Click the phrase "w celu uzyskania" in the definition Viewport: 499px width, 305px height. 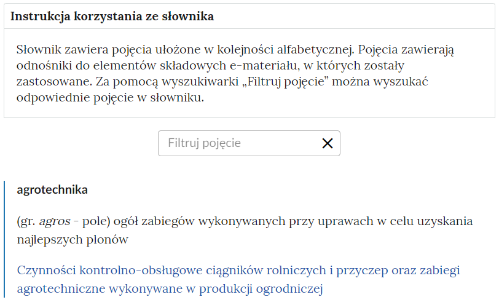click(425, 221)
